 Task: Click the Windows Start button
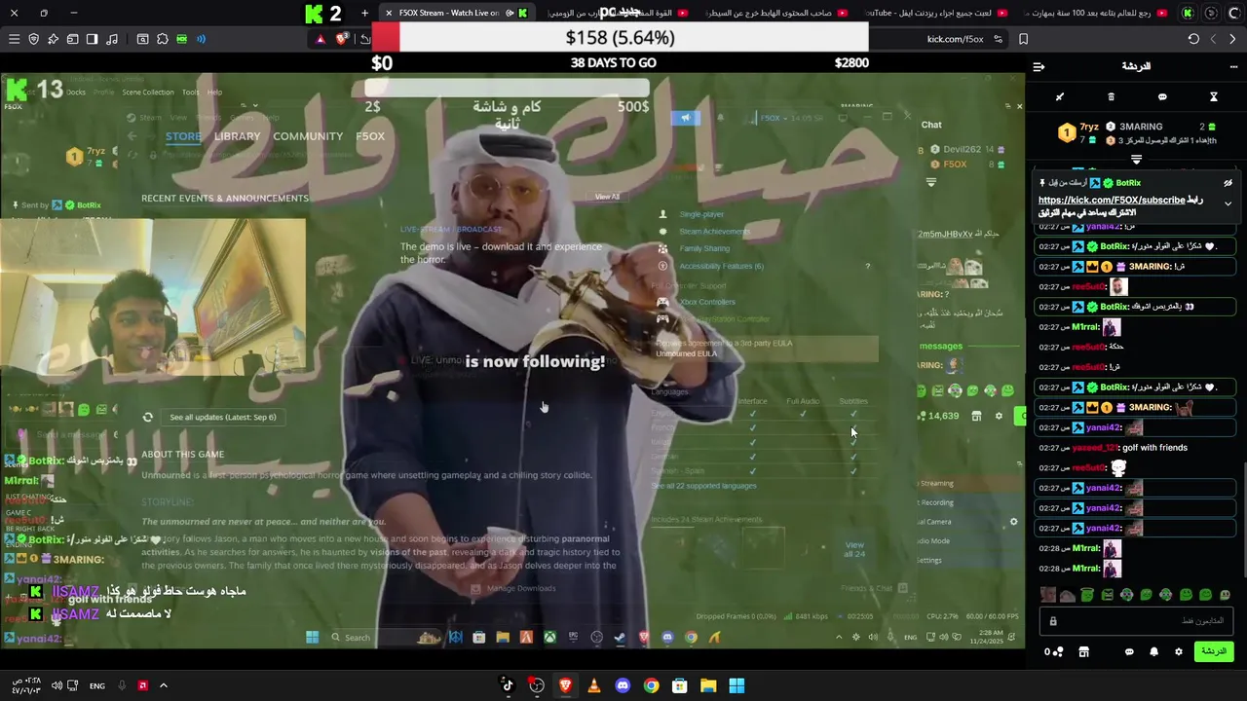point(737,685)
